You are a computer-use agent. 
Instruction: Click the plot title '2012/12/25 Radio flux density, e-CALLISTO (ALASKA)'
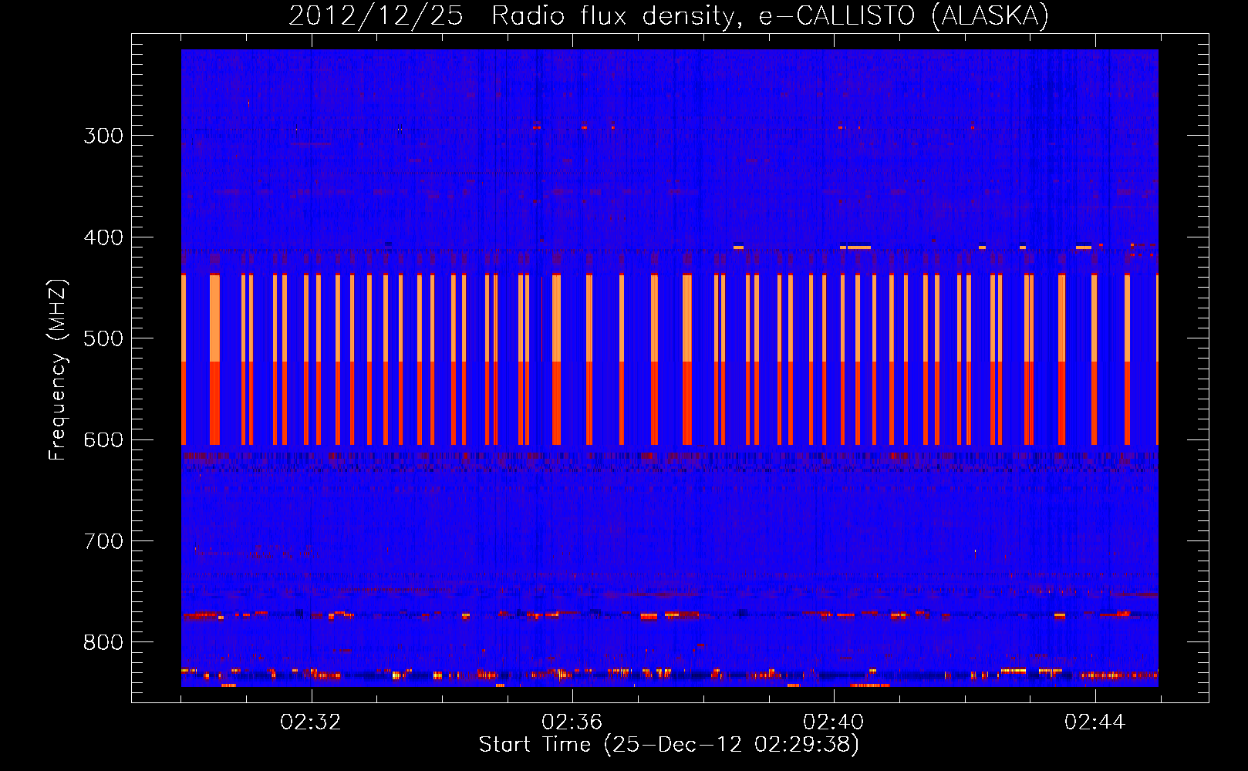(669, 16)
